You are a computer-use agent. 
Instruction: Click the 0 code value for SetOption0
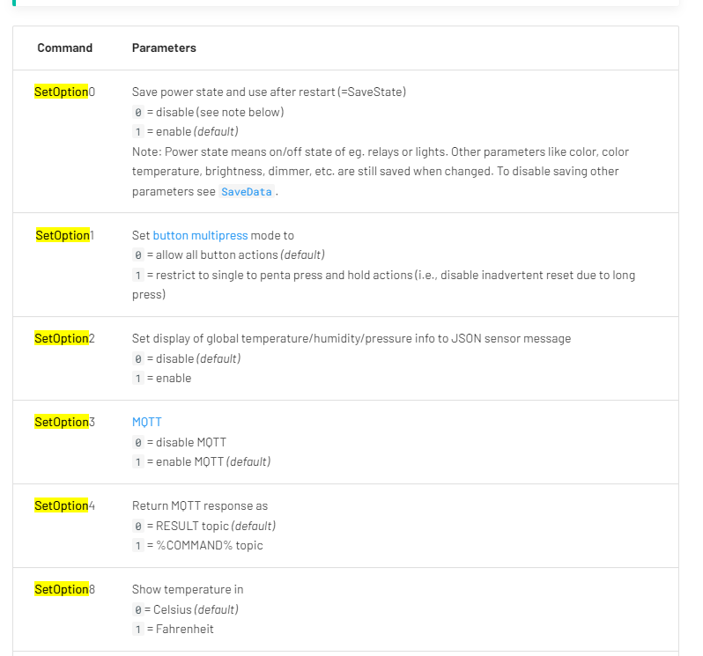coord(138,112)
